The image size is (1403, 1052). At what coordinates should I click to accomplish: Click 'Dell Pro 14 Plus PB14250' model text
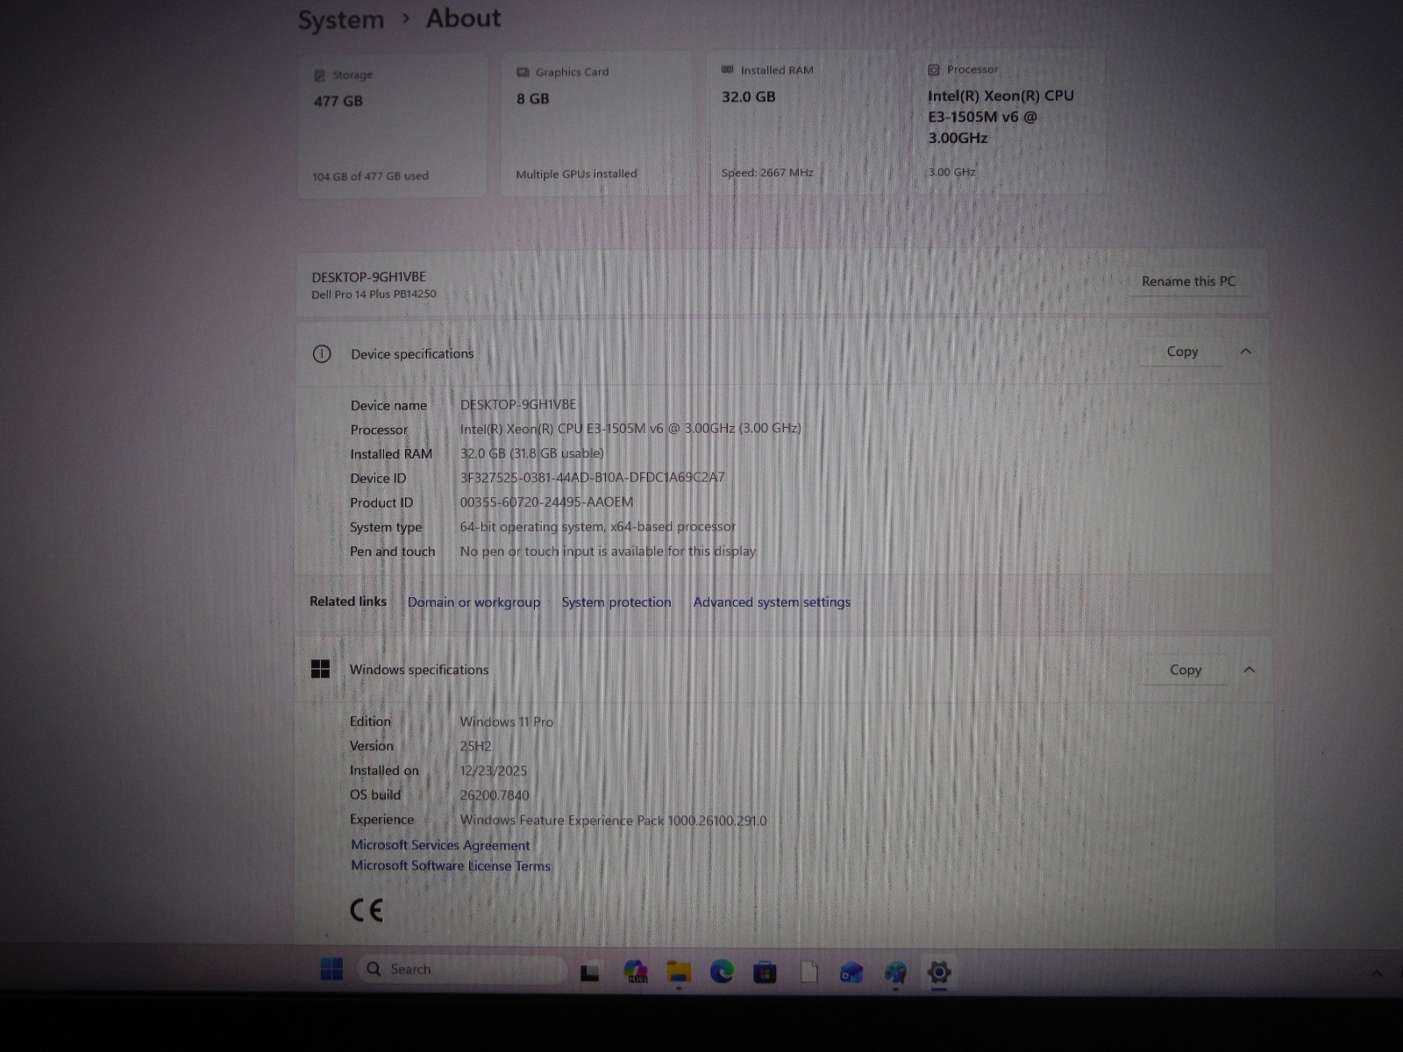(374, 295)
